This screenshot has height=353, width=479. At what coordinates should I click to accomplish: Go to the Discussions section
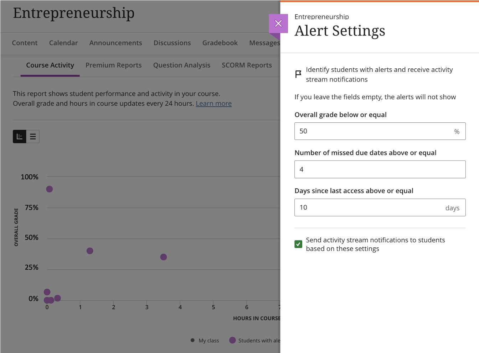(172, 43)
